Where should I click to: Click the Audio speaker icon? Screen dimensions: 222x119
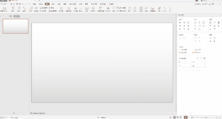tap(147, 8)
